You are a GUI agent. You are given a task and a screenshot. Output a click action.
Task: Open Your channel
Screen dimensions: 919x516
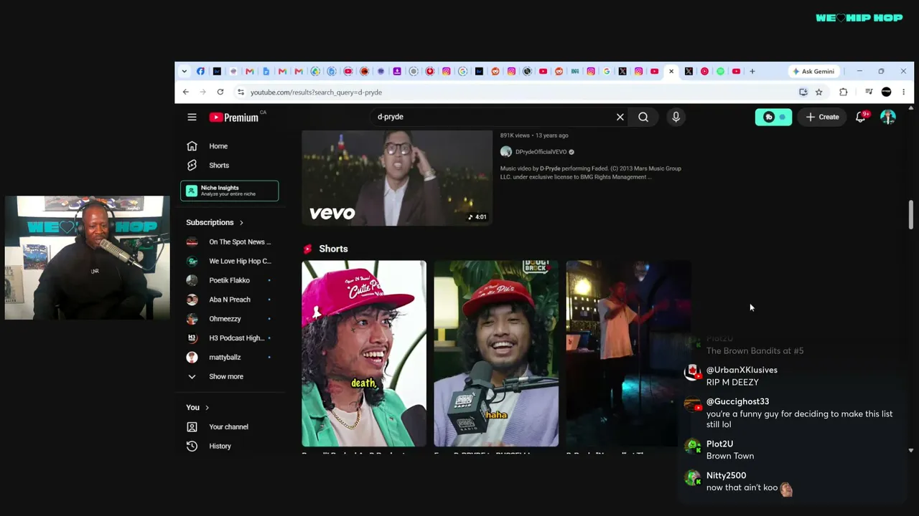click(x=230, y=427)
